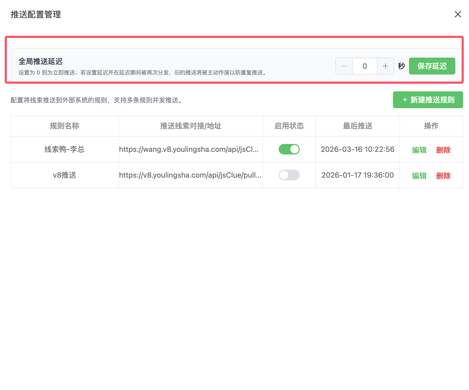Select the 启用状态 column header
Viewport: 469px width, 390px height.
289,126
